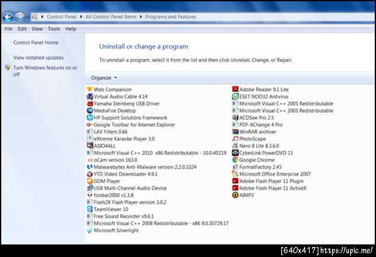Select the MediaFire Desktop icon
Viewport: 376px width, 257px height.
click(90, 110)
